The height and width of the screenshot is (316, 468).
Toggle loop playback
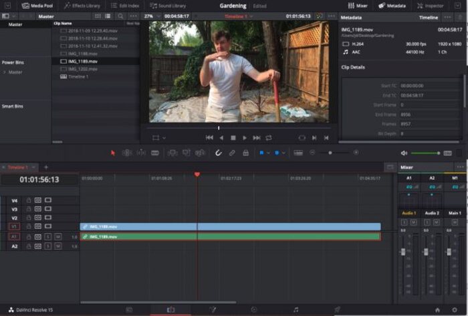pos(269,138)
